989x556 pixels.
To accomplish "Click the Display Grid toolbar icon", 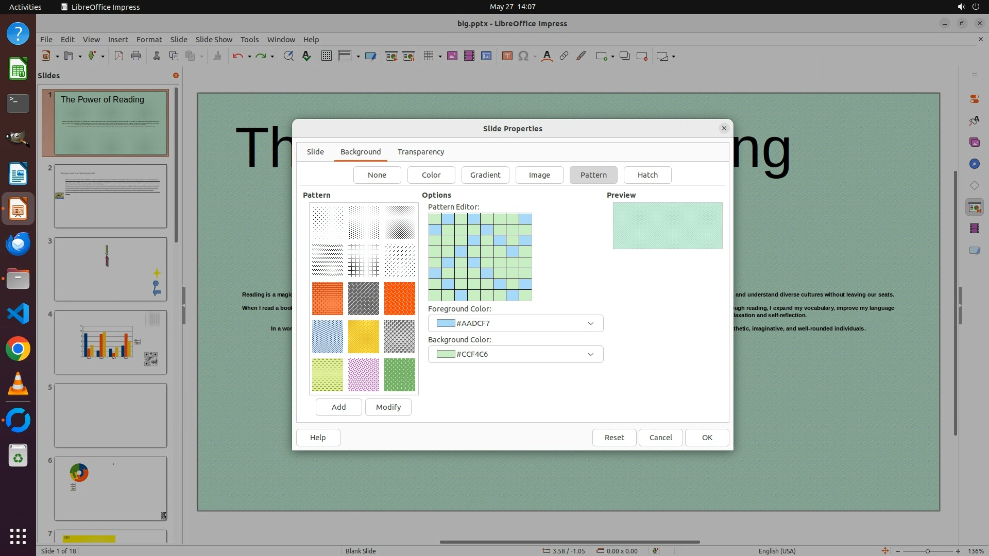I will (326, 56).
